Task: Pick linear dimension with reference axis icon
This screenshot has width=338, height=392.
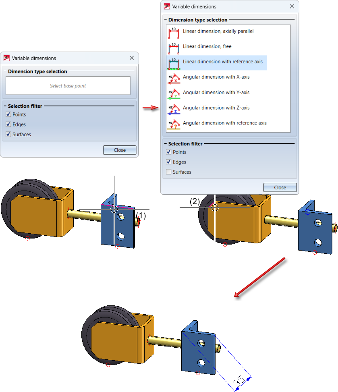Action: click(x=174, y=64)
